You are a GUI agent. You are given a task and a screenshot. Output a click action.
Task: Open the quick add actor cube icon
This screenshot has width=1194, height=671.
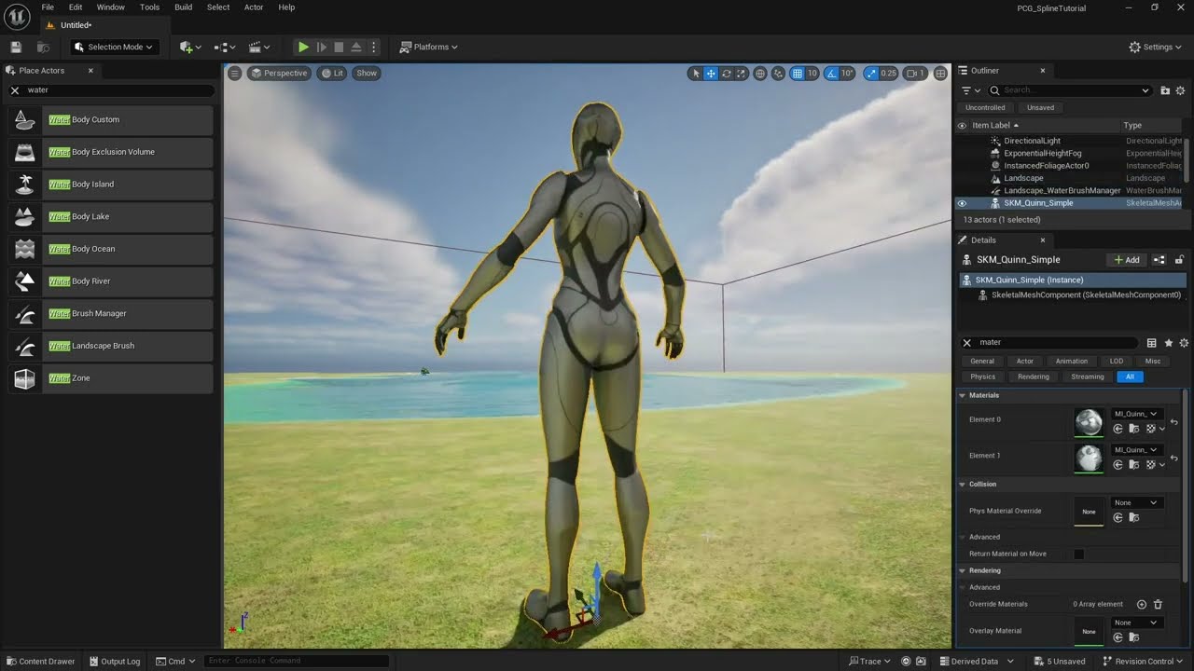tap(189, 47)
